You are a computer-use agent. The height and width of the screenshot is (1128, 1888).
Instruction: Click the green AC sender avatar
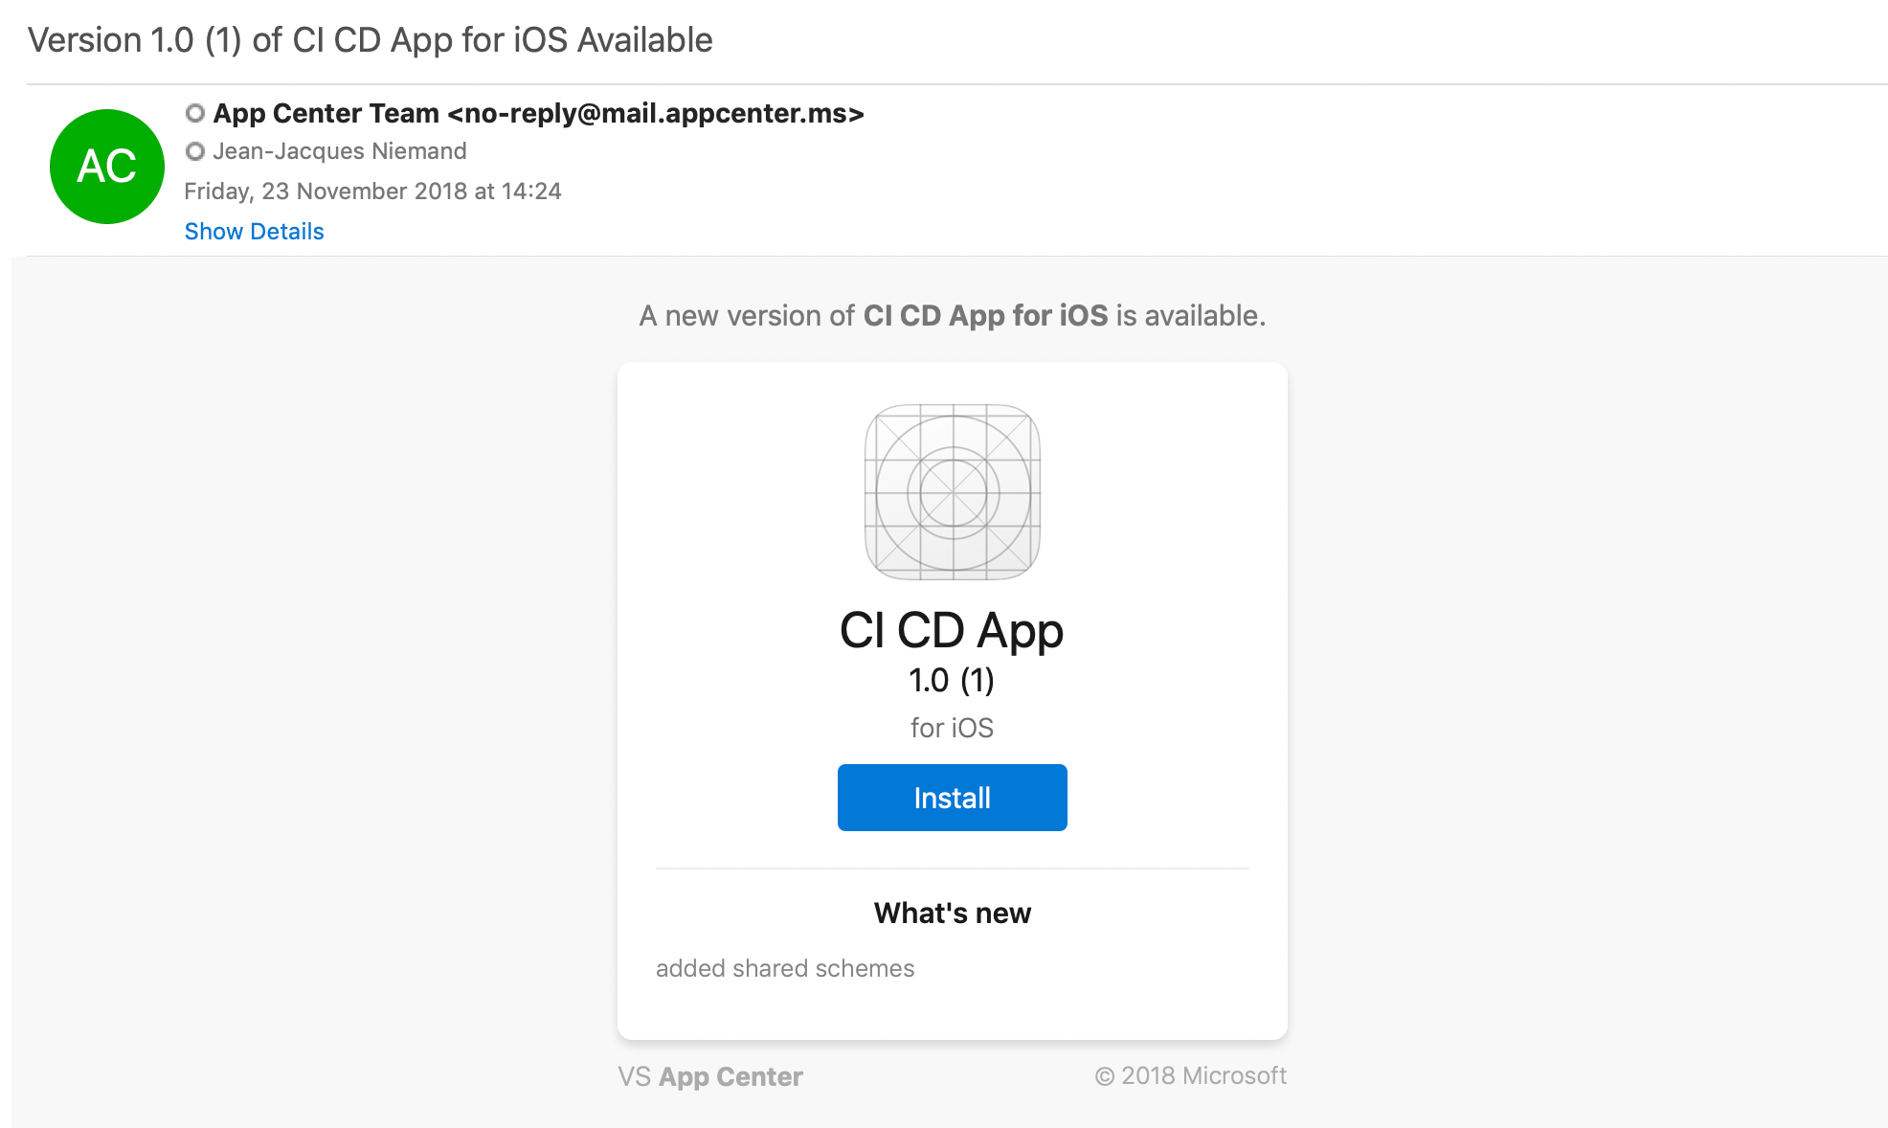[107, 167]
